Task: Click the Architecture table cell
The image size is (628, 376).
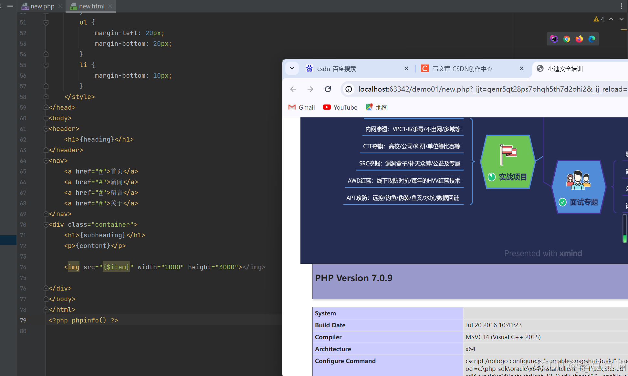Action: [388, 349]
